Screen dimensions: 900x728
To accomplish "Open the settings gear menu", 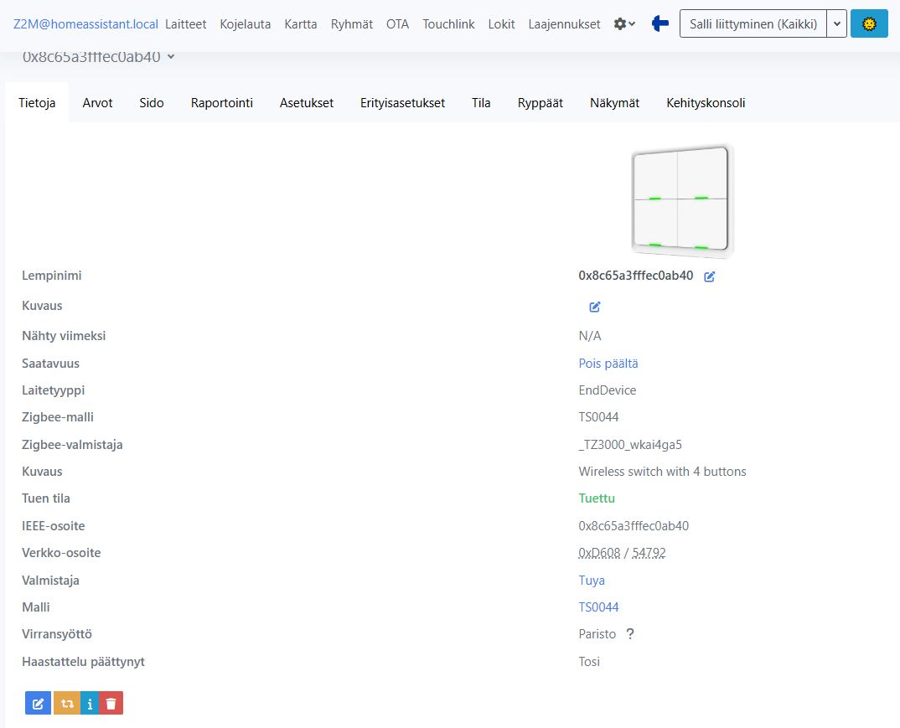I will (x=624, y=24).
